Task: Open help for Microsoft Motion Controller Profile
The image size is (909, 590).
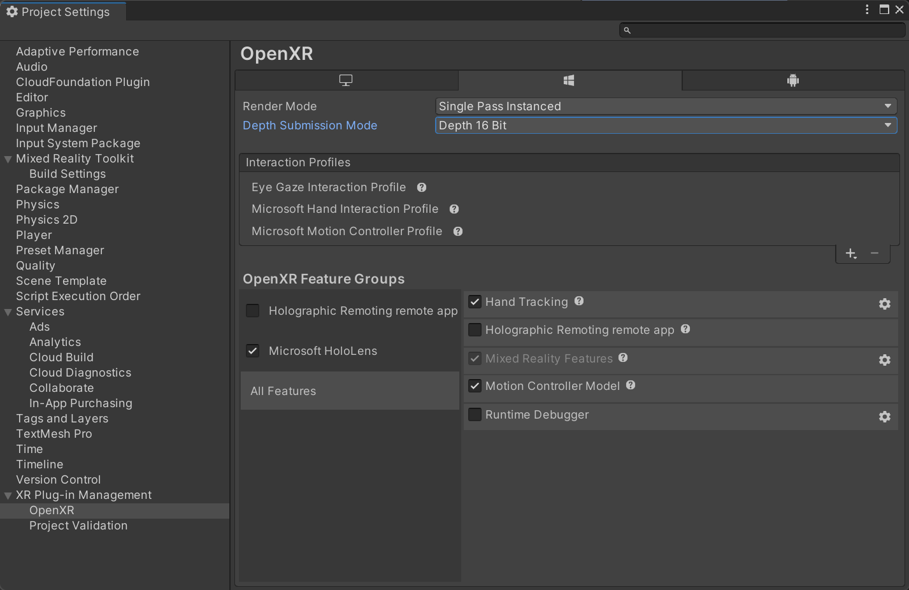Action: click(458, 231)
